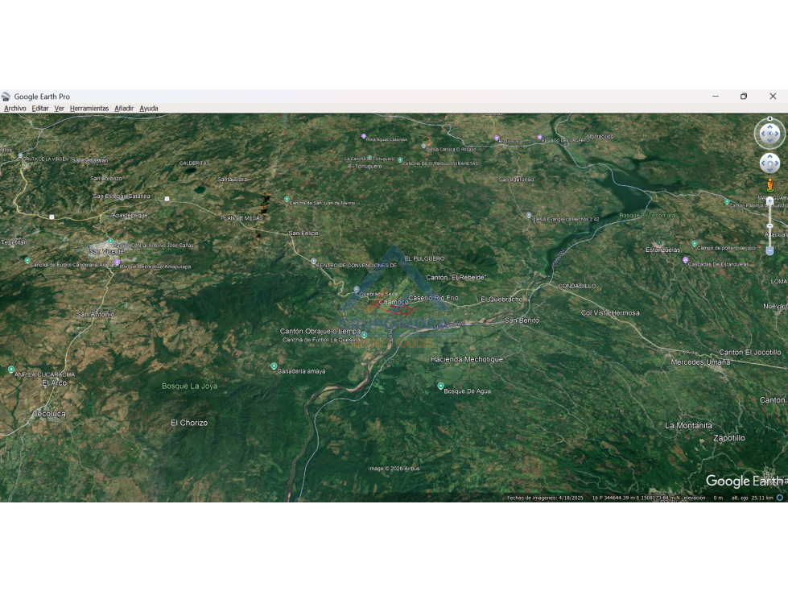Open the Archivo menu

click(x=15, y=108)
